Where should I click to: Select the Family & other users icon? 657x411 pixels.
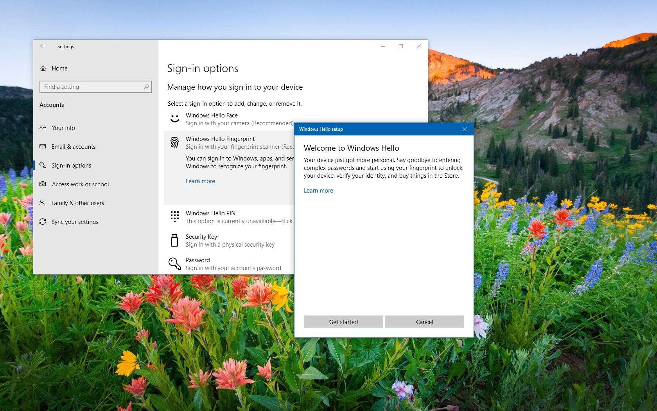(43, 203)
